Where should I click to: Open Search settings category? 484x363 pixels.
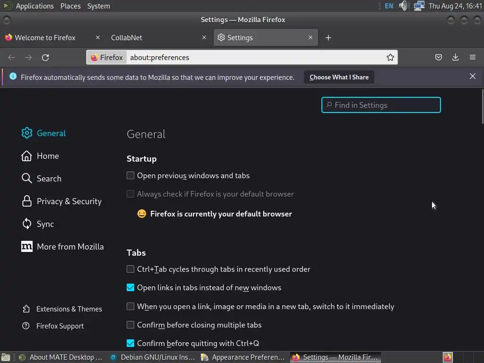42,178
